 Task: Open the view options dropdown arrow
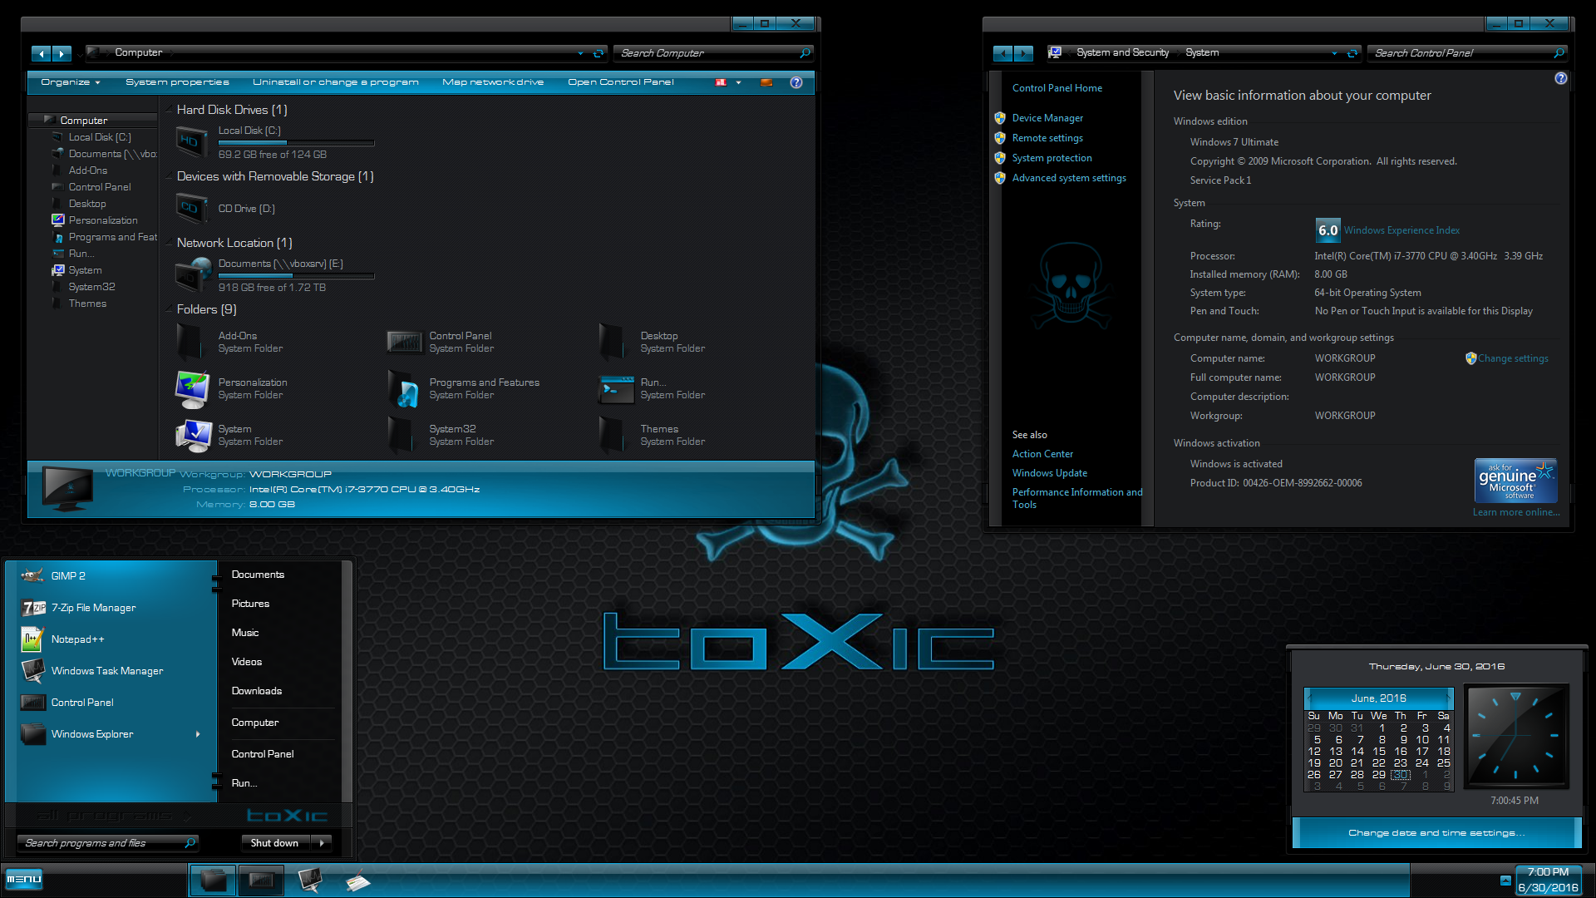[738, 82]
